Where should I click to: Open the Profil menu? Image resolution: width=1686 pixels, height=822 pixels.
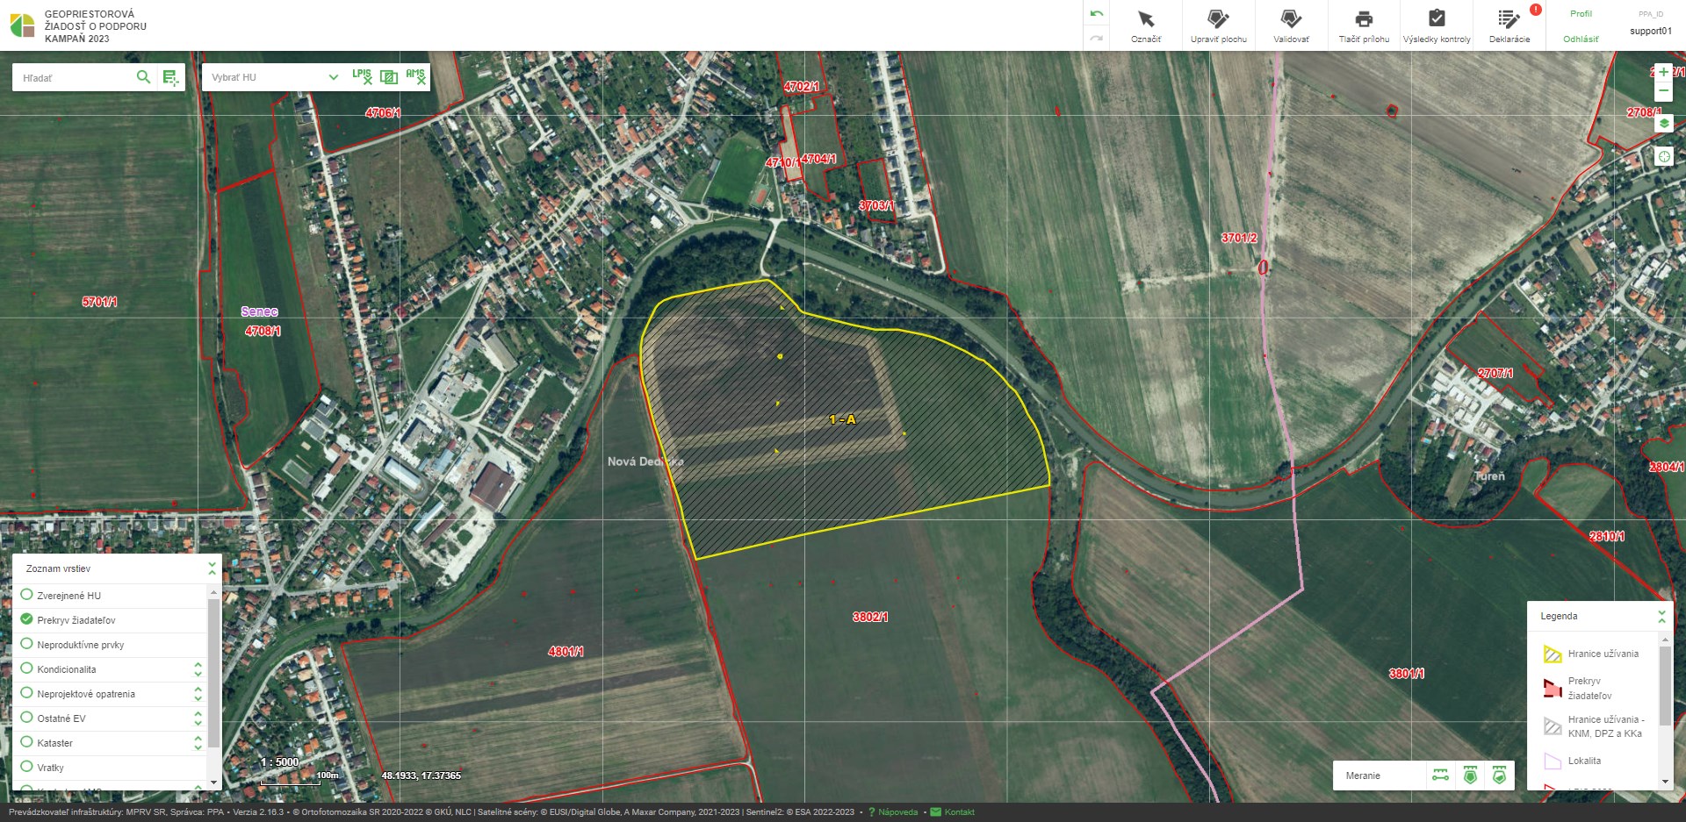click(1581, 14)
